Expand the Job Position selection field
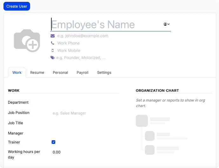This screenshot has height=168, width=219. pos(85,113)
